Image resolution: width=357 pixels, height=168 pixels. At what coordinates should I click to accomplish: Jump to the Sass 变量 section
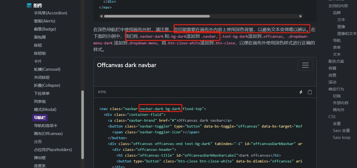[x=341, y=130]
